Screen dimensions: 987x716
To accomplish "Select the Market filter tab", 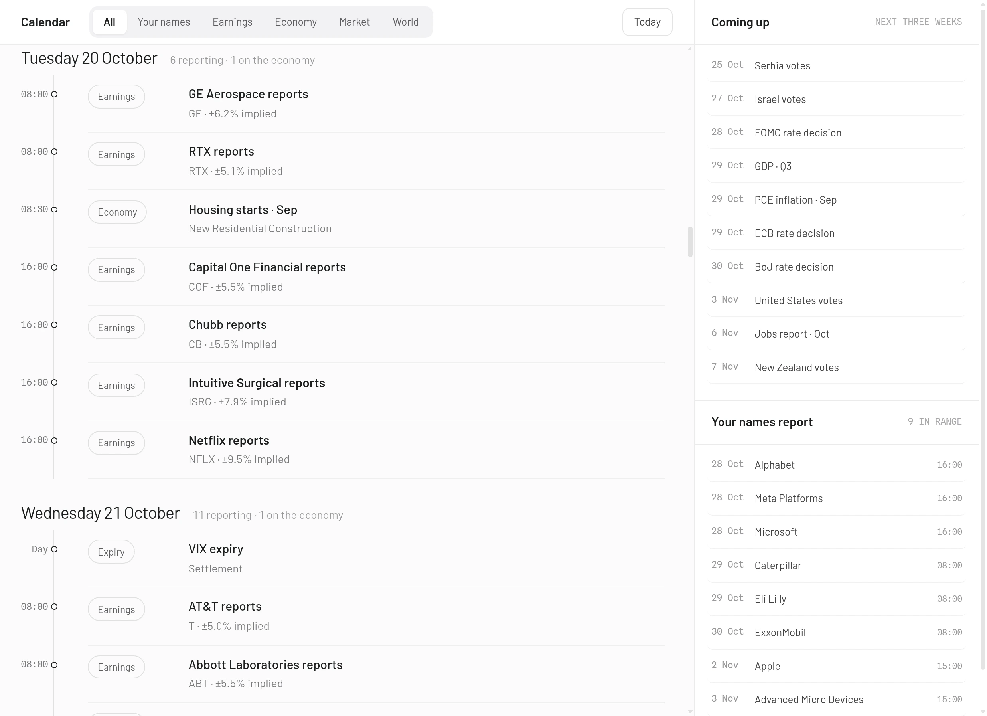I will (354, 22).
